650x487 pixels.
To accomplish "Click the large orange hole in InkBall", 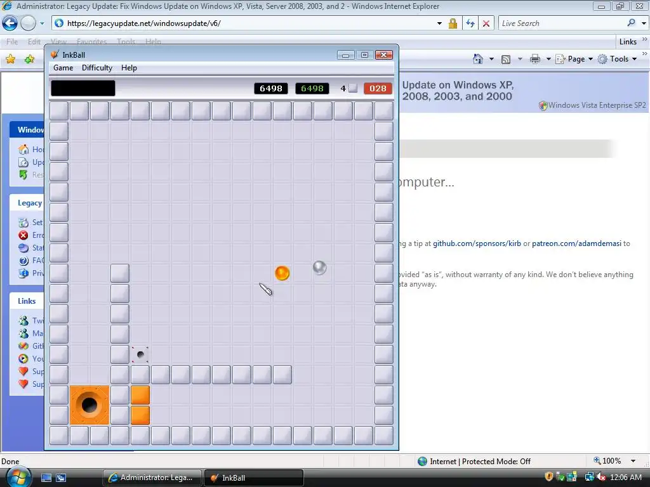I will tap(90, 405).
